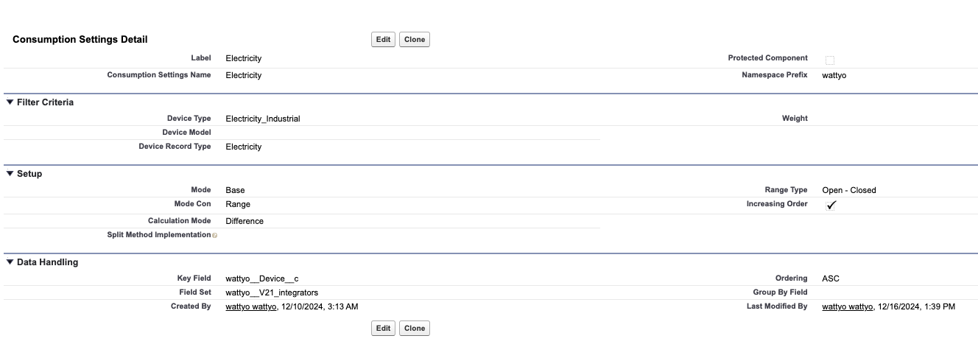Click the top Clone button

click(x=415, y=40)
